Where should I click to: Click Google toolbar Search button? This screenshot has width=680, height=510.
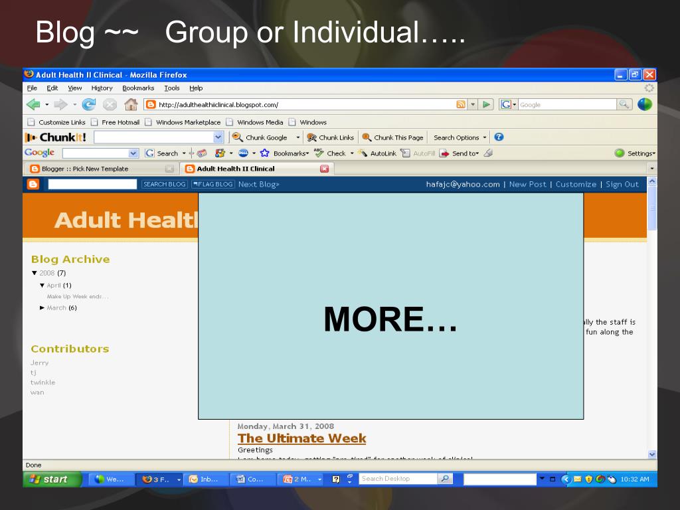(162, 153)
